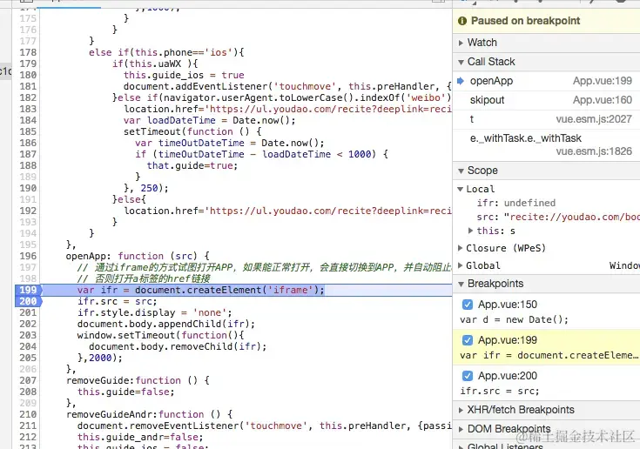
Task: Jump to breakpoint code 'ifr.src = src;'
Action: [500, 391]
